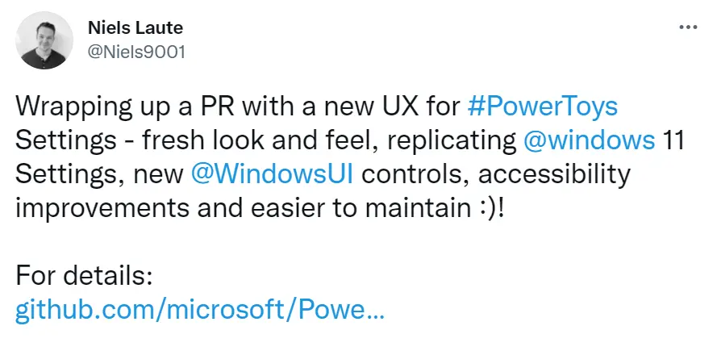This screenshot has width=717, height=351.
Task: Open the tweet's three-dot more options menu
Action: tap(688, 27)
